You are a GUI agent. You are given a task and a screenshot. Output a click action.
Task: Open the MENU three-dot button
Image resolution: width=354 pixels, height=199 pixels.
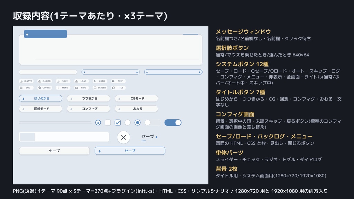pyautogui.click(x=63, y=88)
